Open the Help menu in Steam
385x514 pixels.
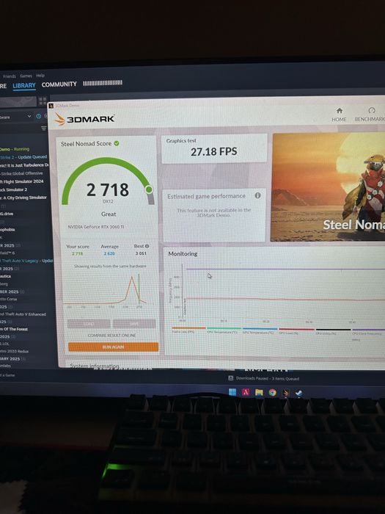40,76
